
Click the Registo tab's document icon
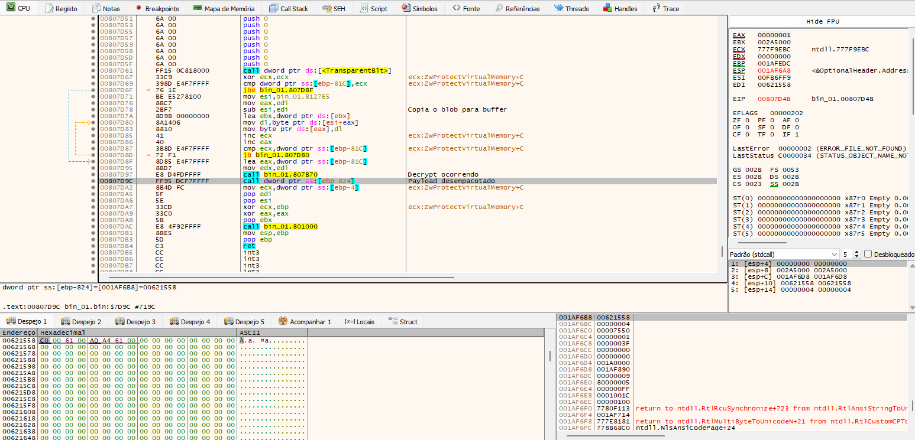[x=49, y=9]
